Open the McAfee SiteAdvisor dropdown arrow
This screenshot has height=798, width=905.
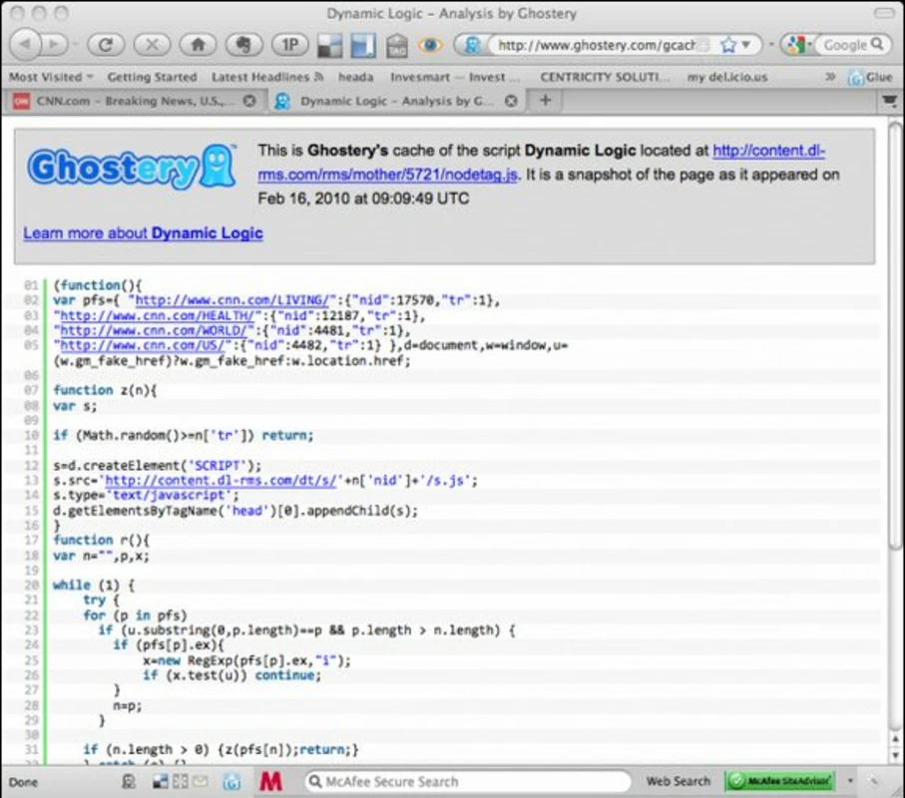click(x=850, y=781)
